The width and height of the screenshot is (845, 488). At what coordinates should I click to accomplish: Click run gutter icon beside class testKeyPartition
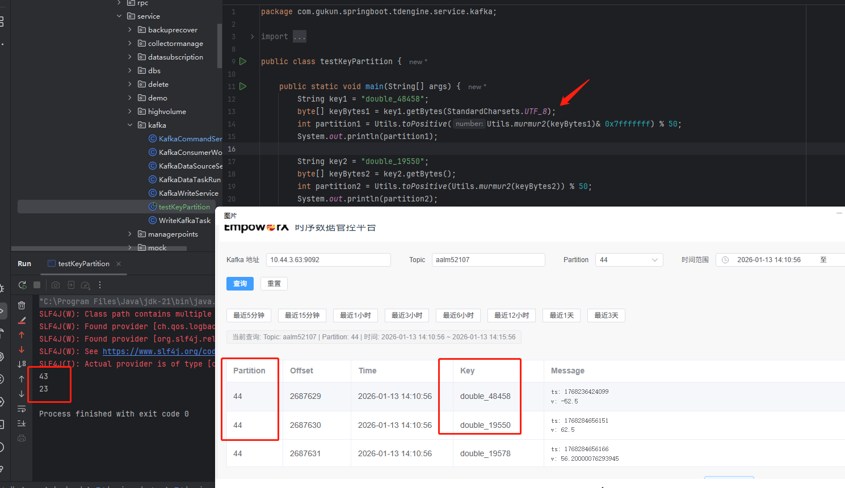click(x=243, y=61)
